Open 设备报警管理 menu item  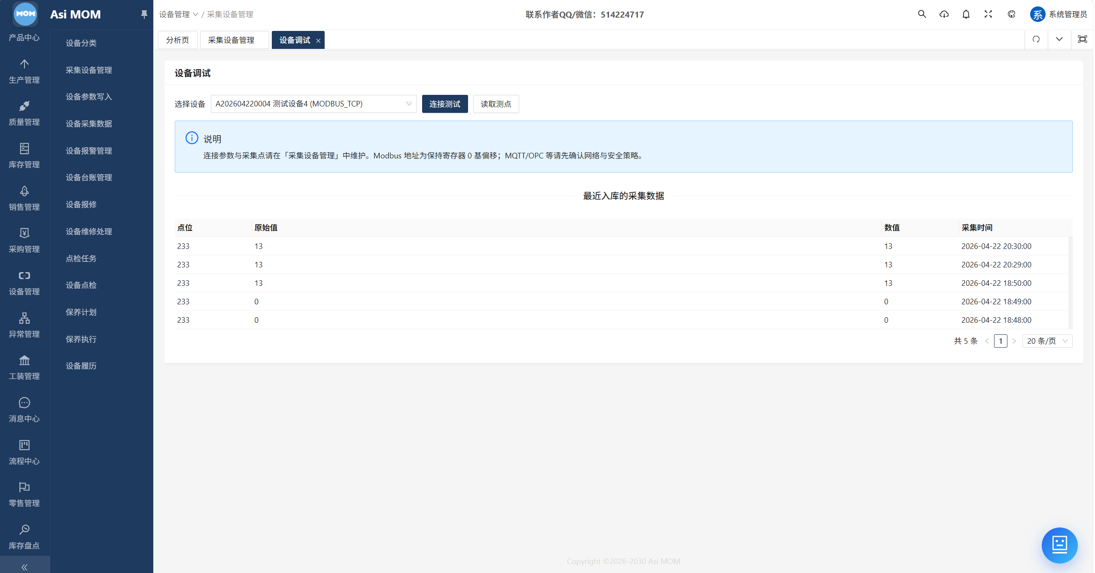pyautogui.click(x=89, y=151)
